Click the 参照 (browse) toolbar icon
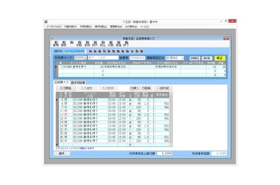 87,44
